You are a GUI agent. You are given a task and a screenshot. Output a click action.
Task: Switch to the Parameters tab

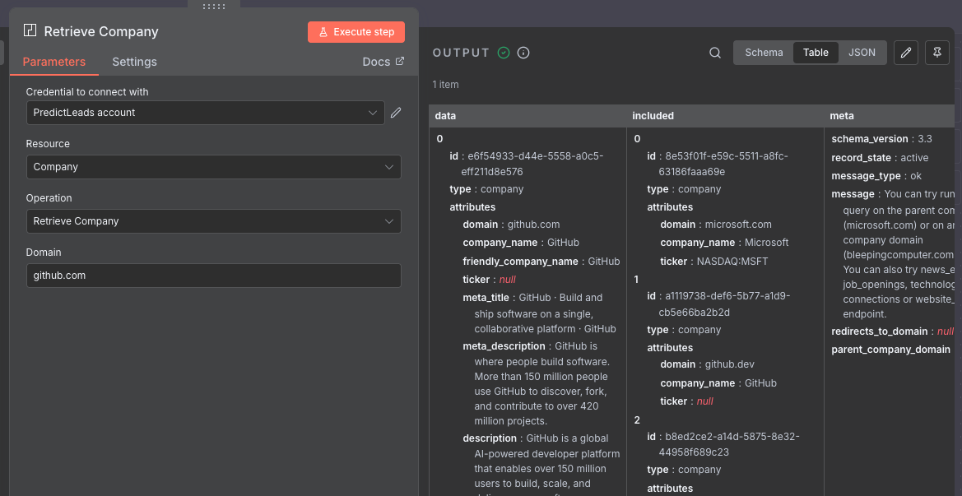[x=54, y=62]
